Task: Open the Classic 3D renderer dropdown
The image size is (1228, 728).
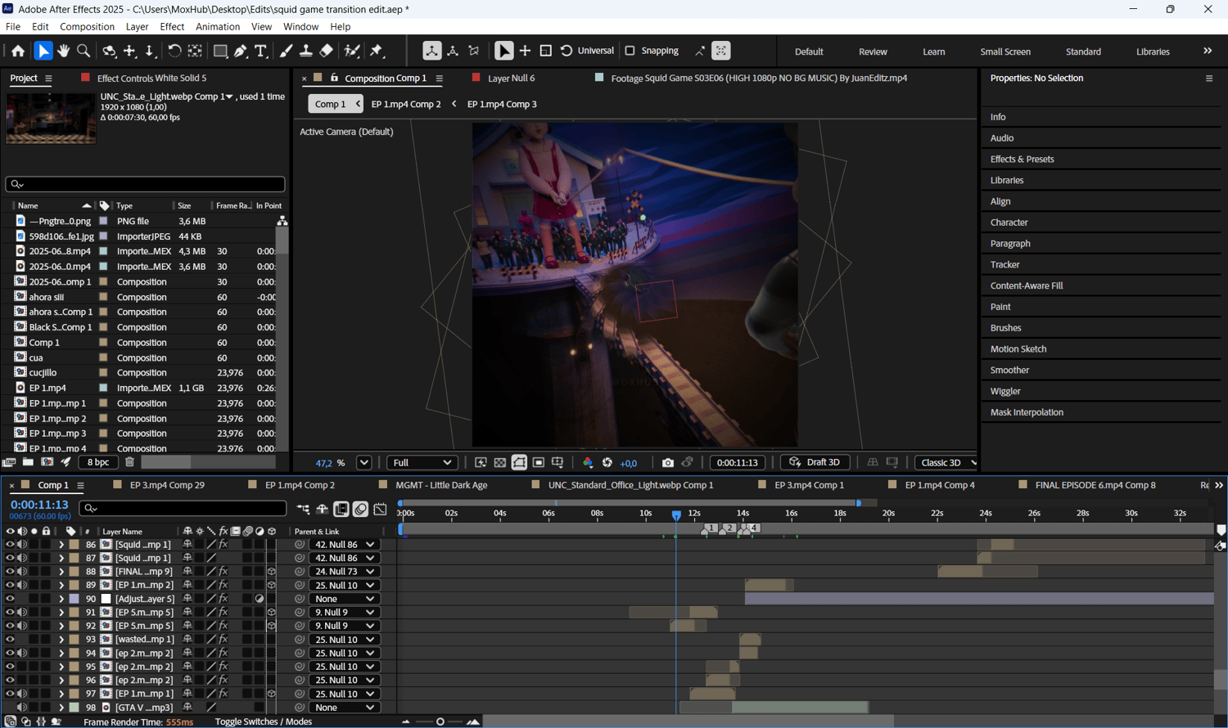Action: pyautogui.click(x=946, y=463)
